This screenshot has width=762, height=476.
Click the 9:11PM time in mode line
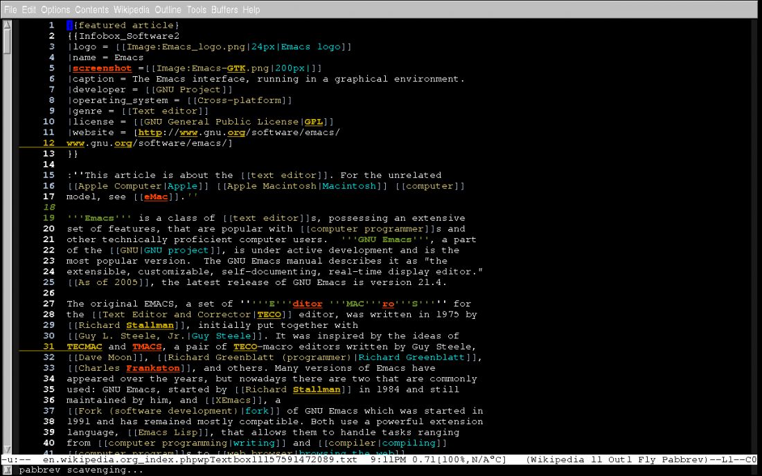click(x=388, y=459)
